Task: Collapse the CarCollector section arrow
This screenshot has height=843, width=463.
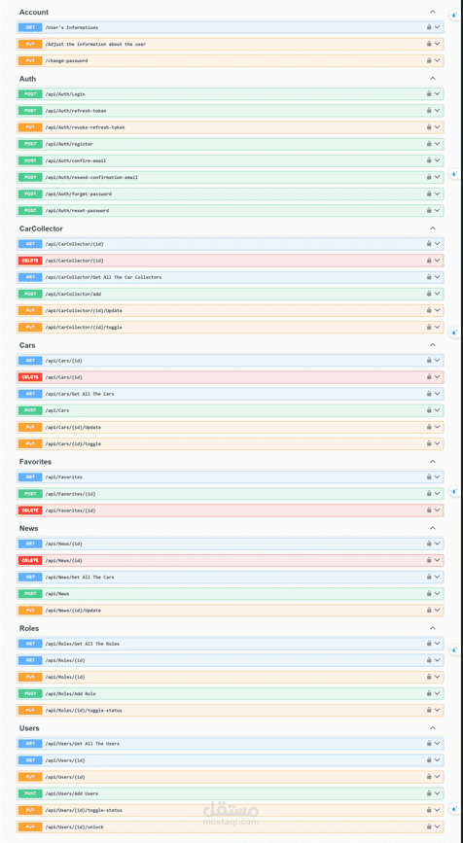Action: 432,228
